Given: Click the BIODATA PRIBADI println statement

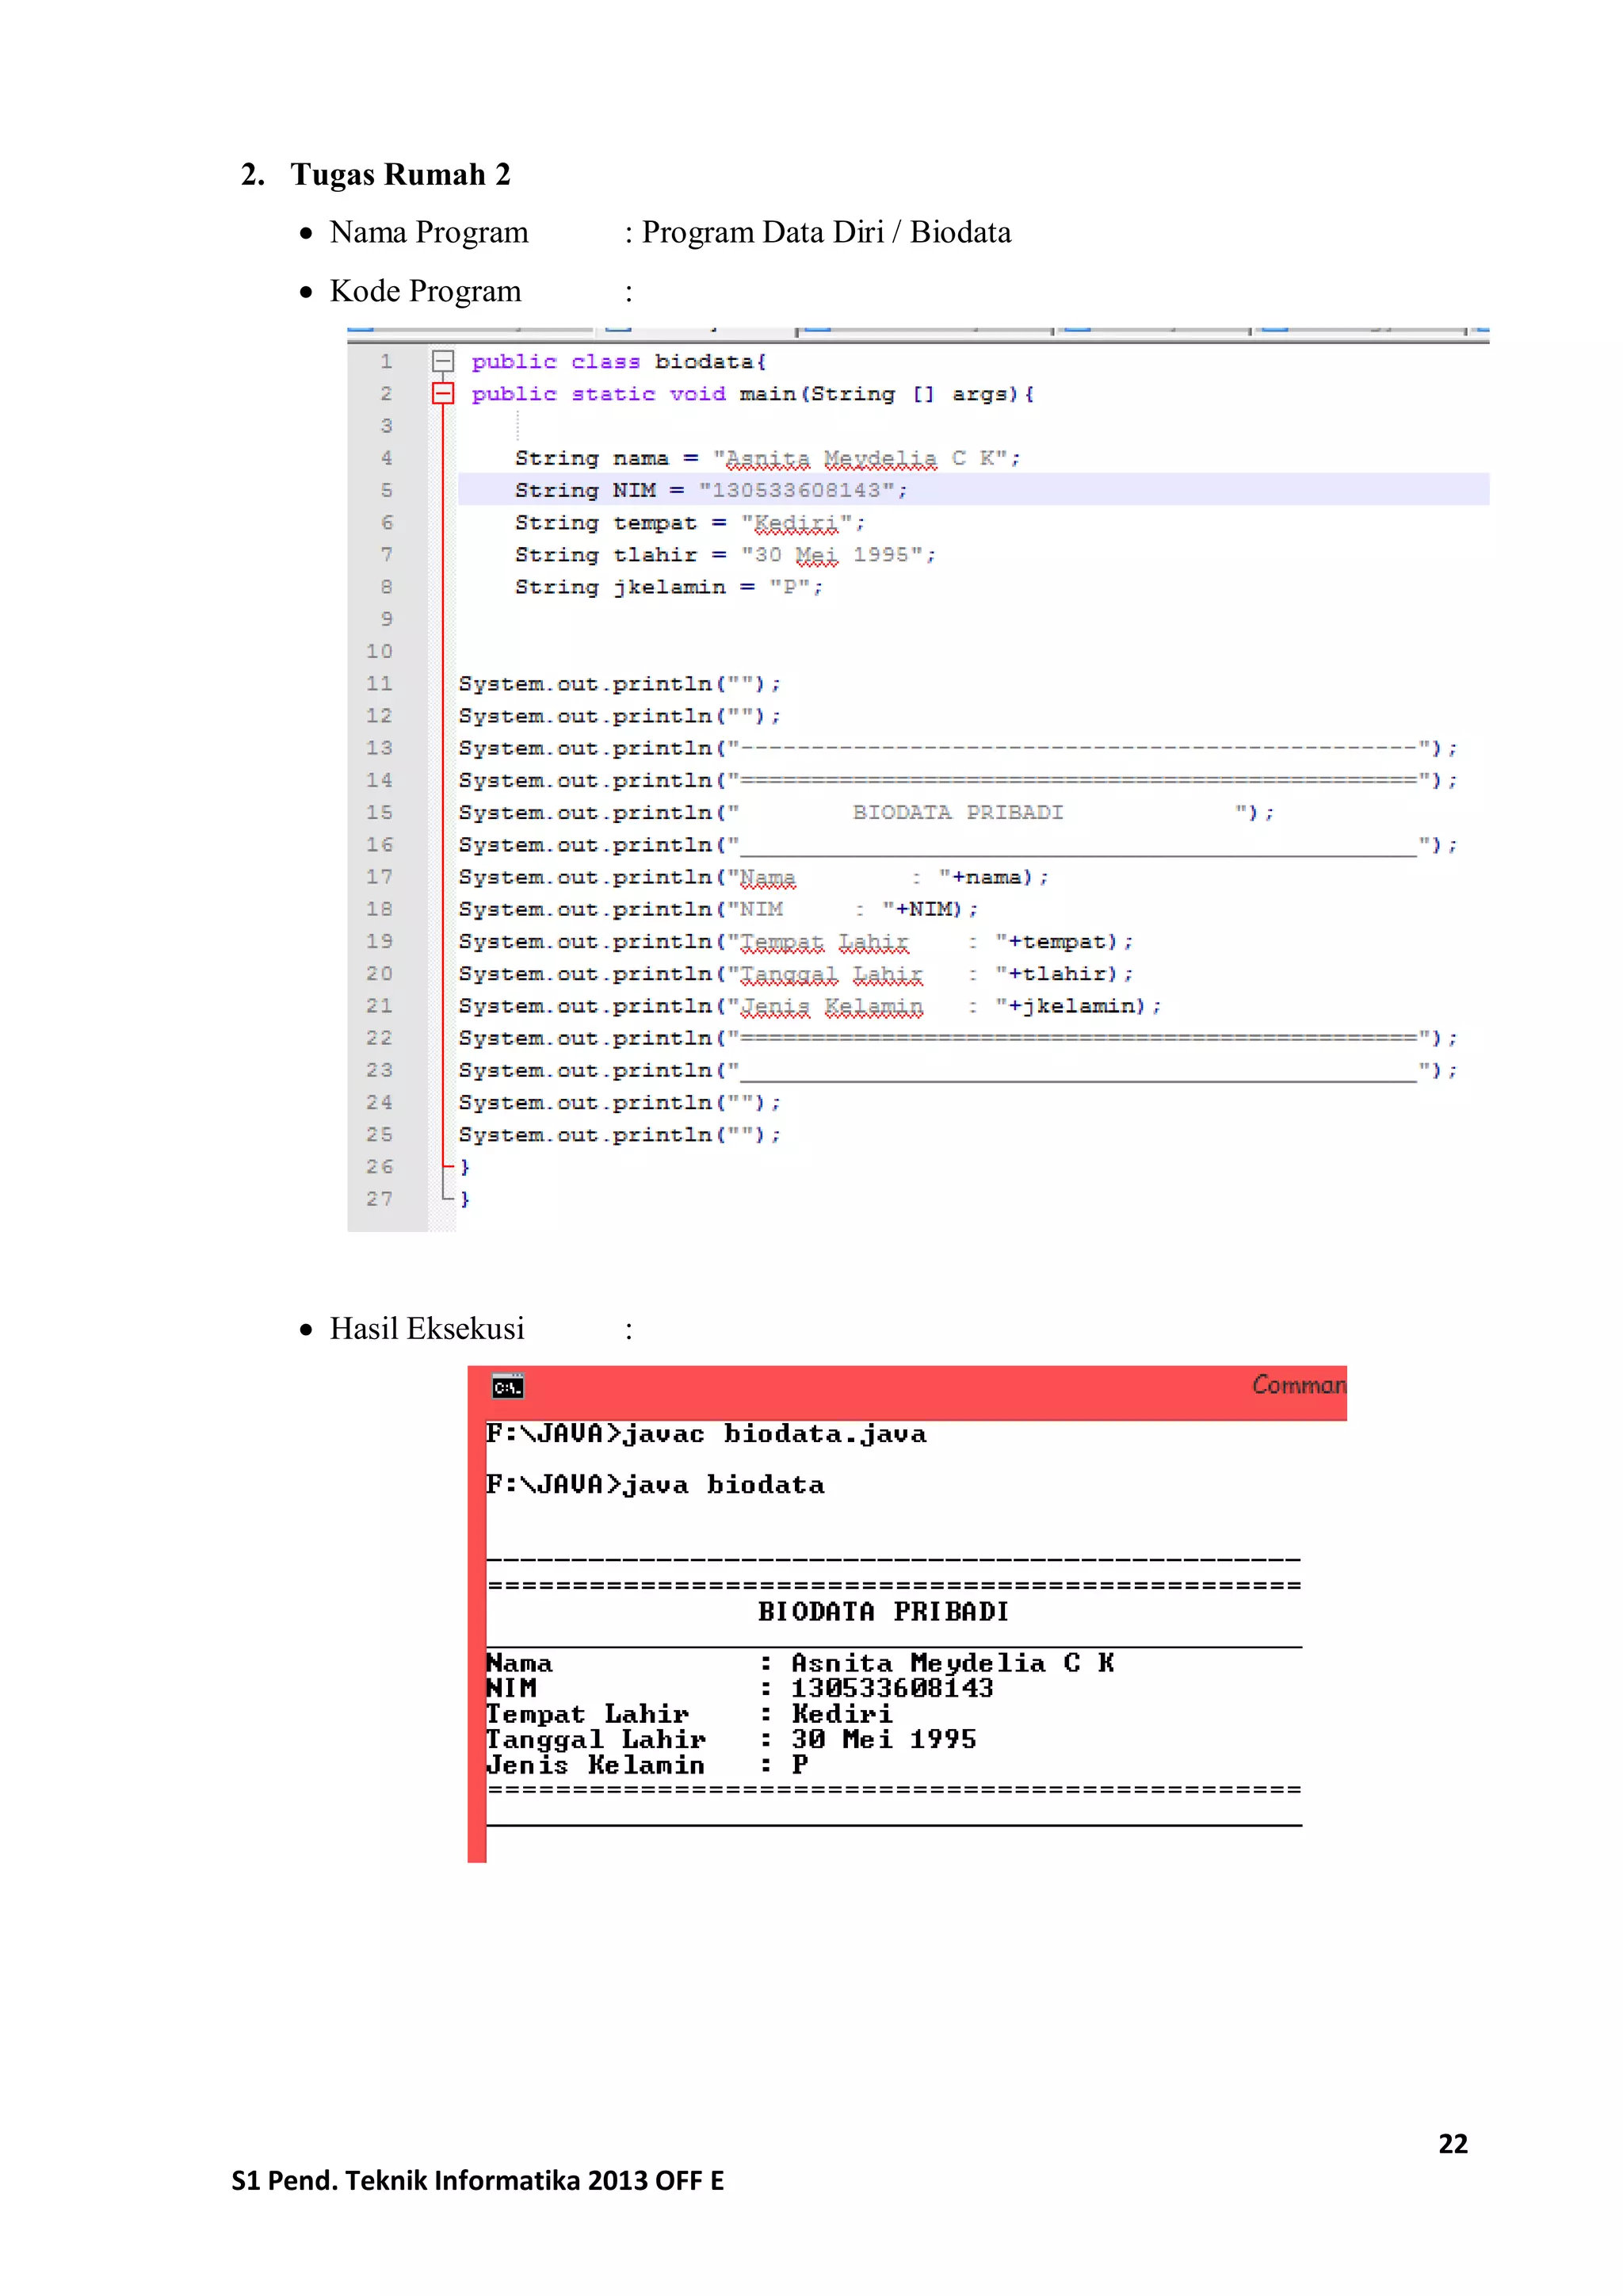Looking at the screenshot, I should click(x=865, y=813).
